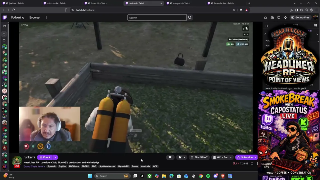The width and height of the screenshot is (320, 180).
Task: Go to previous pinned chat item
Action: pyautogui.click(x=265, y=34)
